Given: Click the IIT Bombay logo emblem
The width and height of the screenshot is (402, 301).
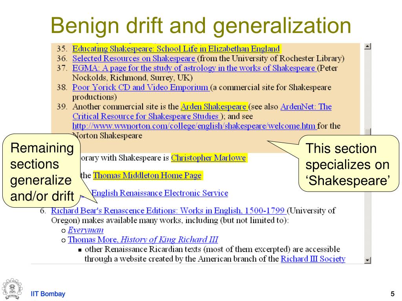Looking at the screenshot, I should coord(12,289).
